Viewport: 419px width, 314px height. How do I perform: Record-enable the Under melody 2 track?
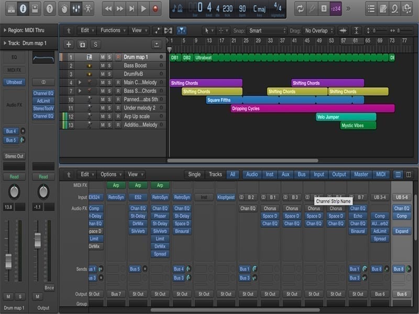click(118, 108)
